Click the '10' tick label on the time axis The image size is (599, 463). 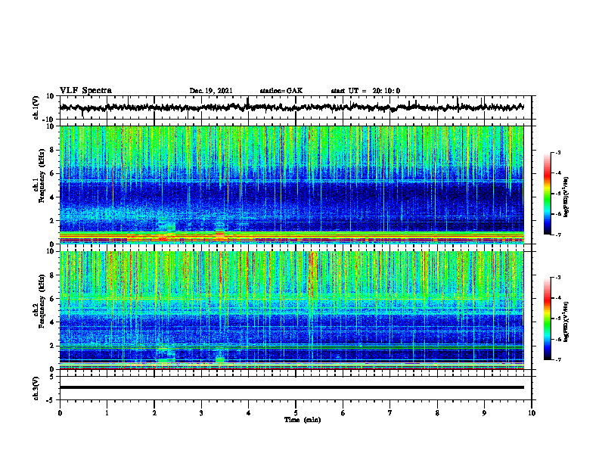pos(532,413)
